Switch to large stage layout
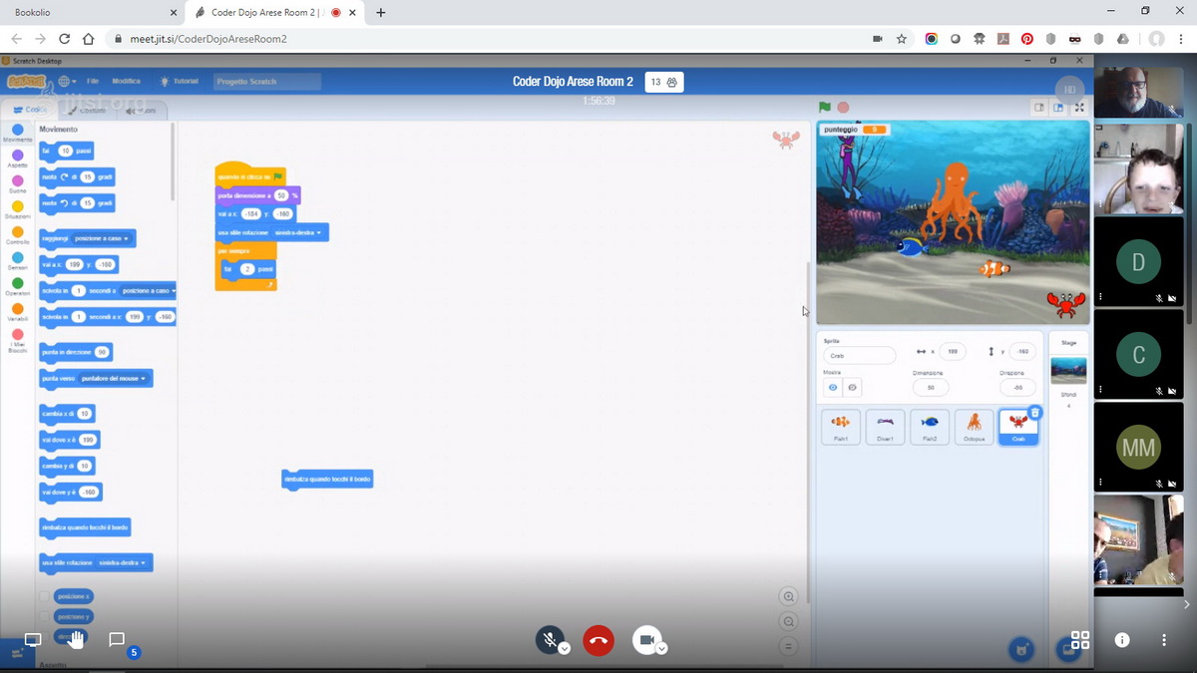1197x673 pixels. (1058, 108)
